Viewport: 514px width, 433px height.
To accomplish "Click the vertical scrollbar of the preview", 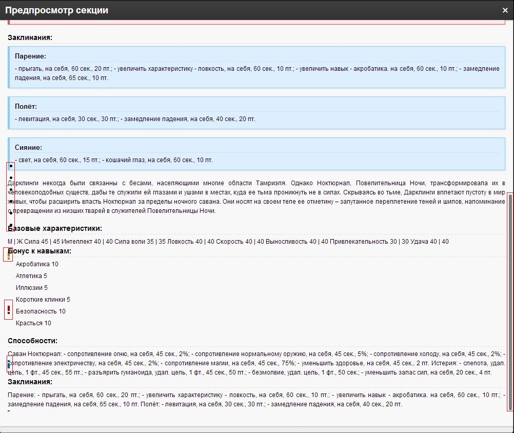I will [510, 301].
